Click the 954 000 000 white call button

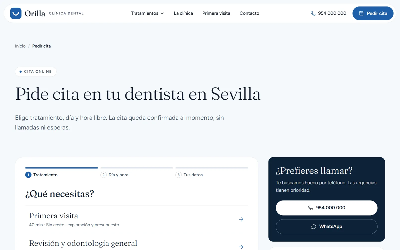(x=326, y=208)
